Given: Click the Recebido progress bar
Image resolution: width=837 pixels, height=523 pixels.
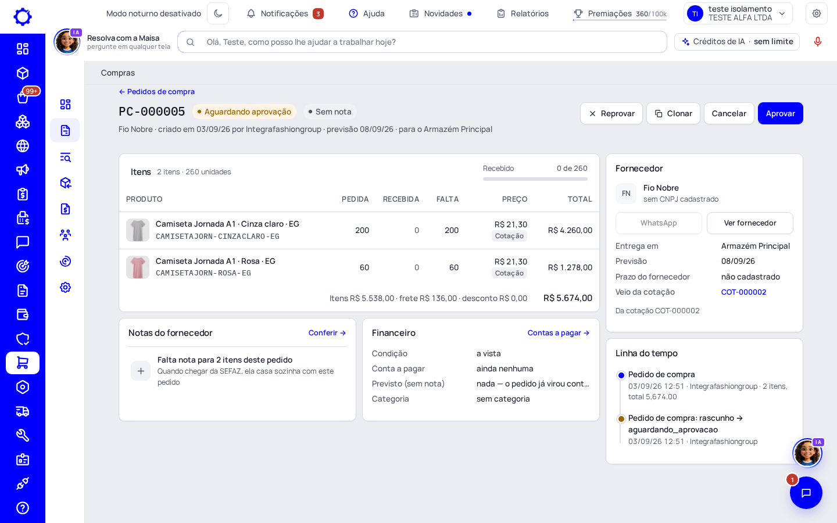Looking at the screenshot, I should 535,179.
